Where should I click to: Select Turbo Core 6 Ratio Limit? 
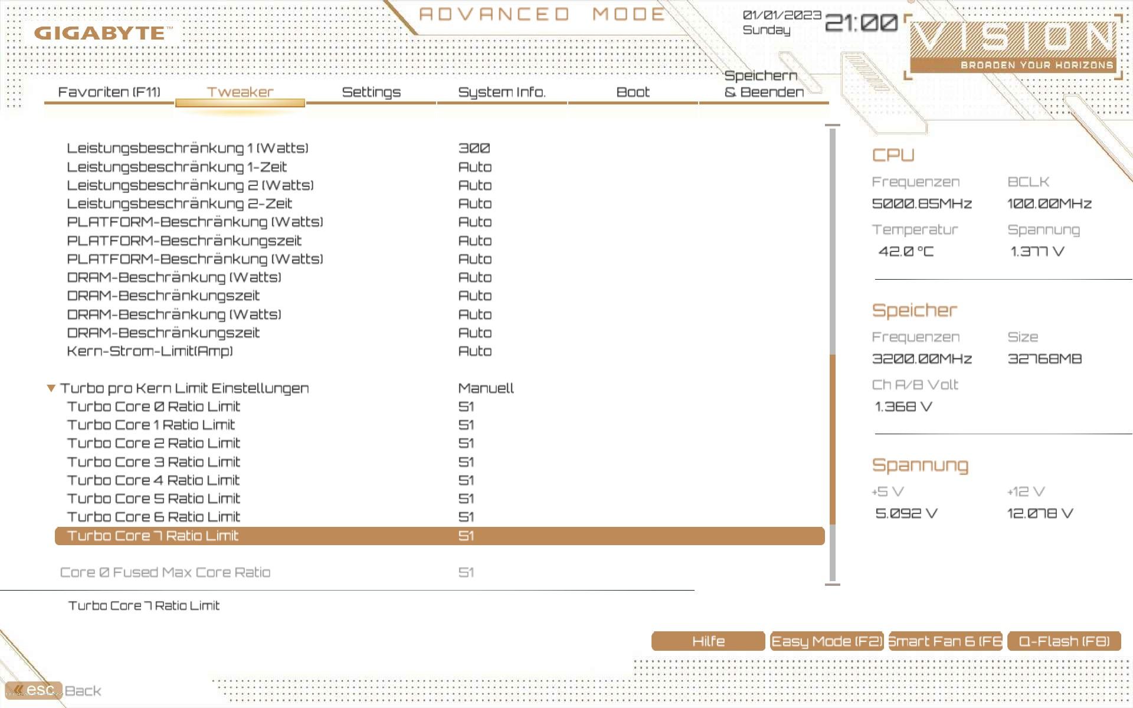click(153, 517)
